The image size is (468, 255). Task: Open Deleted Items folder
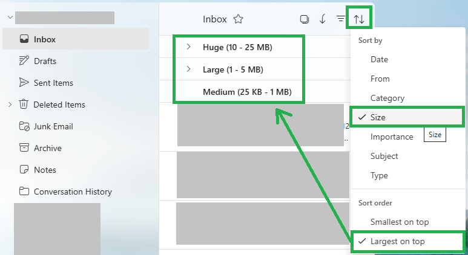click(x=59, y=105)
